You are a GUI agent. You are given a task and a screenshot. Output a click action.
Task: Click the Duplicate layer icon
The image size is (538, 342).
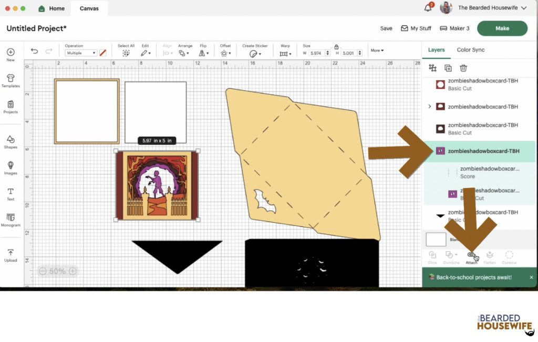(448, 68)
